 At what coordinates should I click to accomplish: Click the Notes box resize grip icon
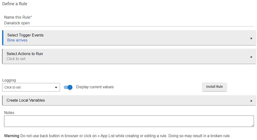(x=253, y=125)
